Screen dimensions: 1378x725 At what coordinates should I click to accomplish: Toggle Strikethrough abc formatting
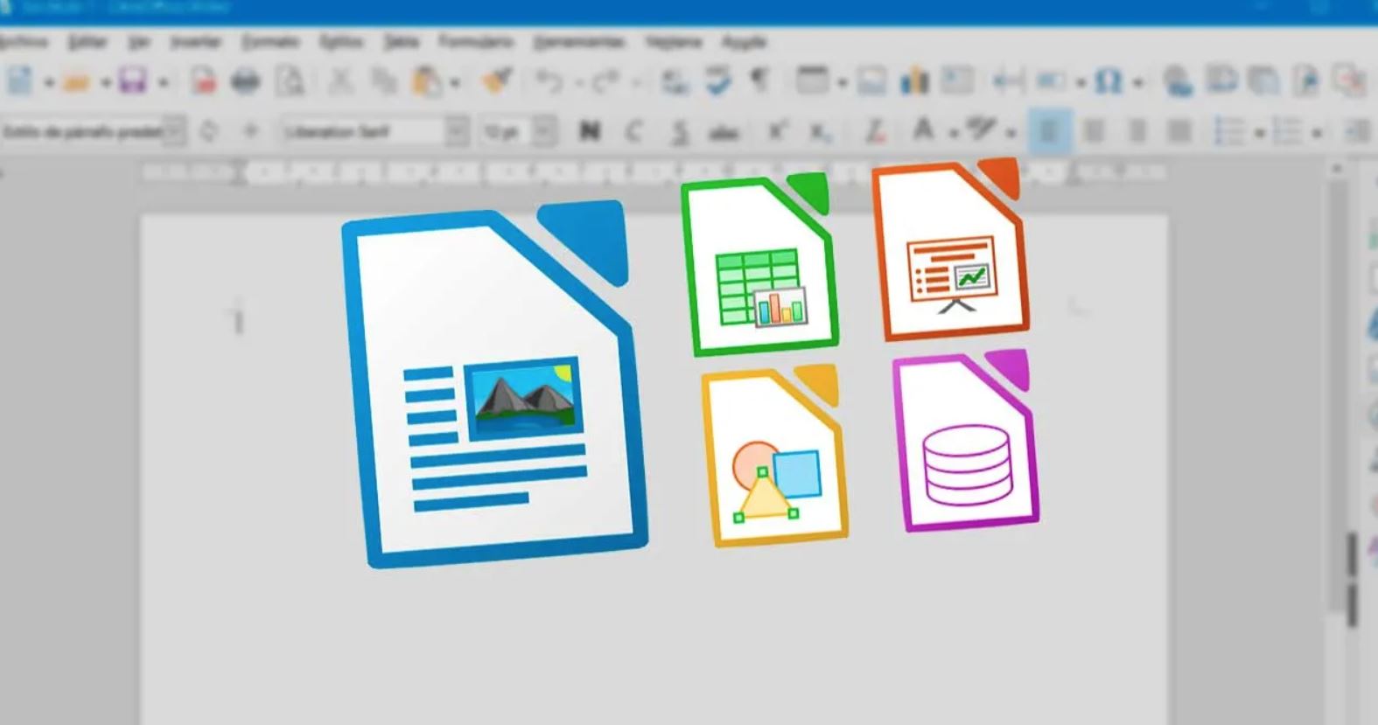pyautogui.click(x=724, y=133)
